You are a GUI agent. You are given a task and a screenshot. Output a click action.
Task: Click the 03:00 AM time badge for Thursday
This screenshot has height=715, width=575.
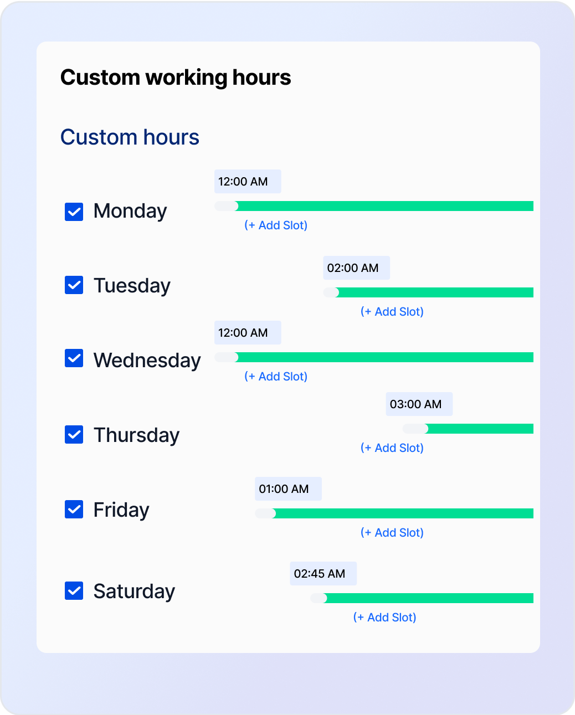419,404
